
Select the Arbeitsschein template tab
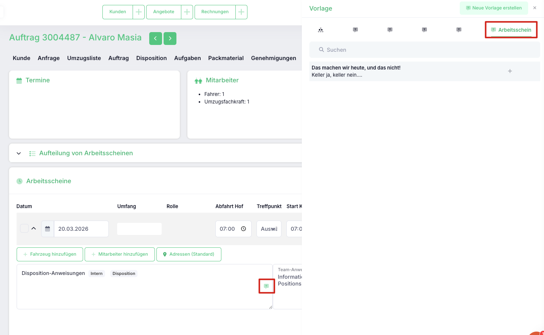[511, 30]
